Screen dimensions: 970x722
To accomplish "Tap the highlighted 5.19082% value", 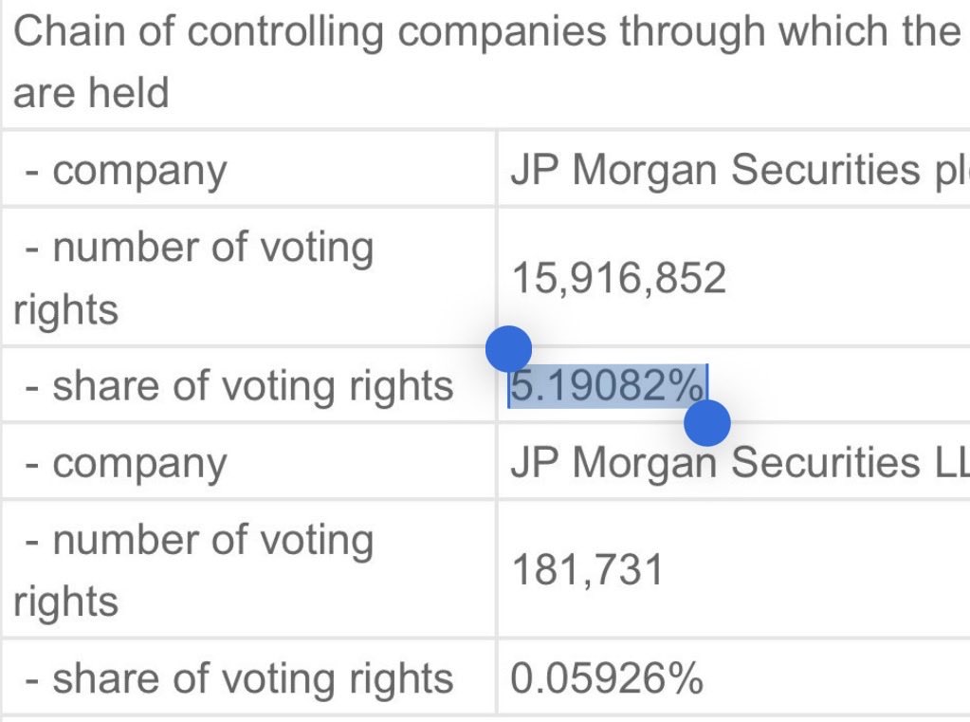I will pos(607,386).
